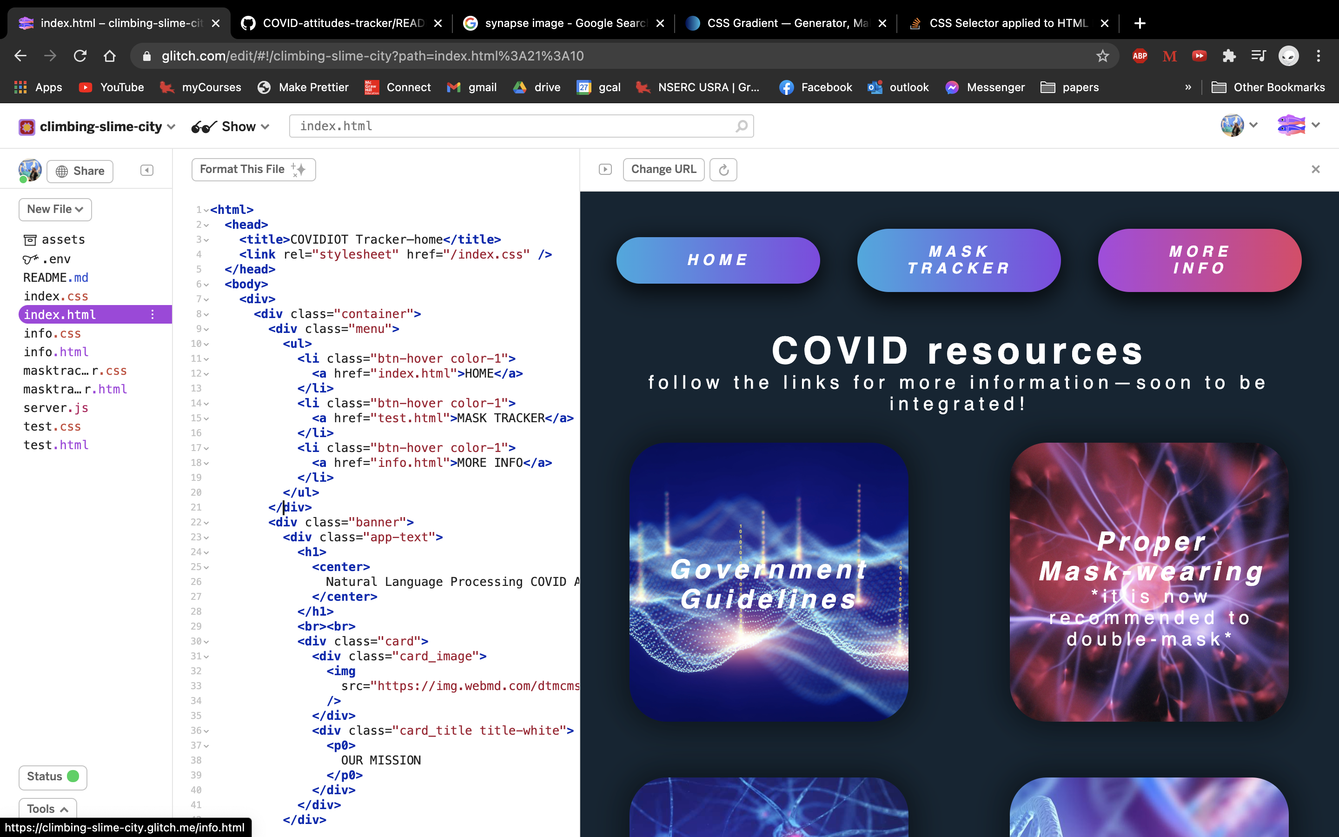Collapse the file sidebar arrow icon

tap(146, 170)
